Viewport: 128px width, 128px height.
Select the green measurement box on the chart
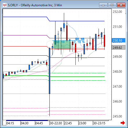point(62,45)
